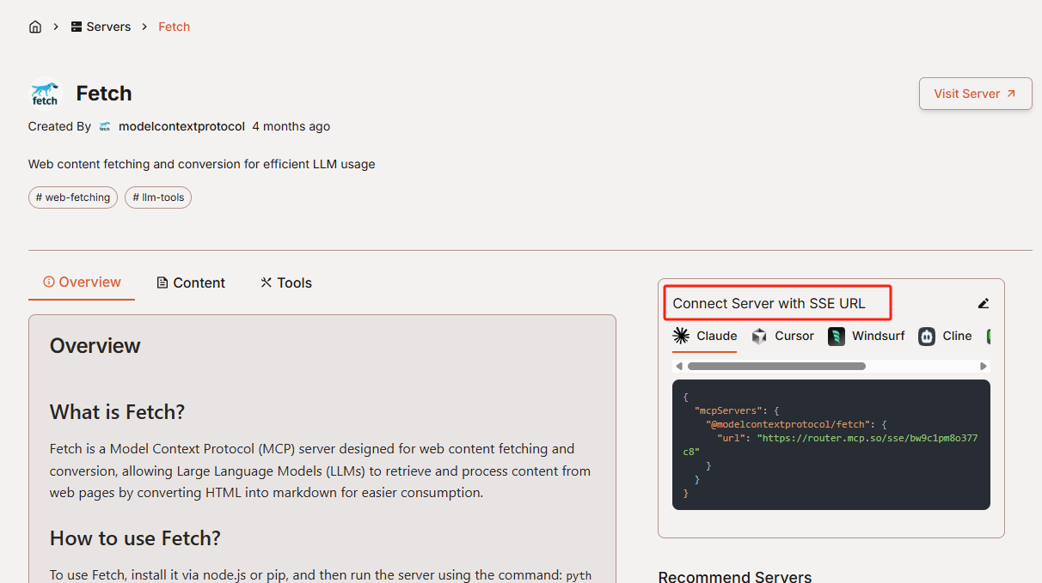The height and width of the screenshot is (583, 1042).
Task: Select the web-fetching tag
Action: pos(73,197)
